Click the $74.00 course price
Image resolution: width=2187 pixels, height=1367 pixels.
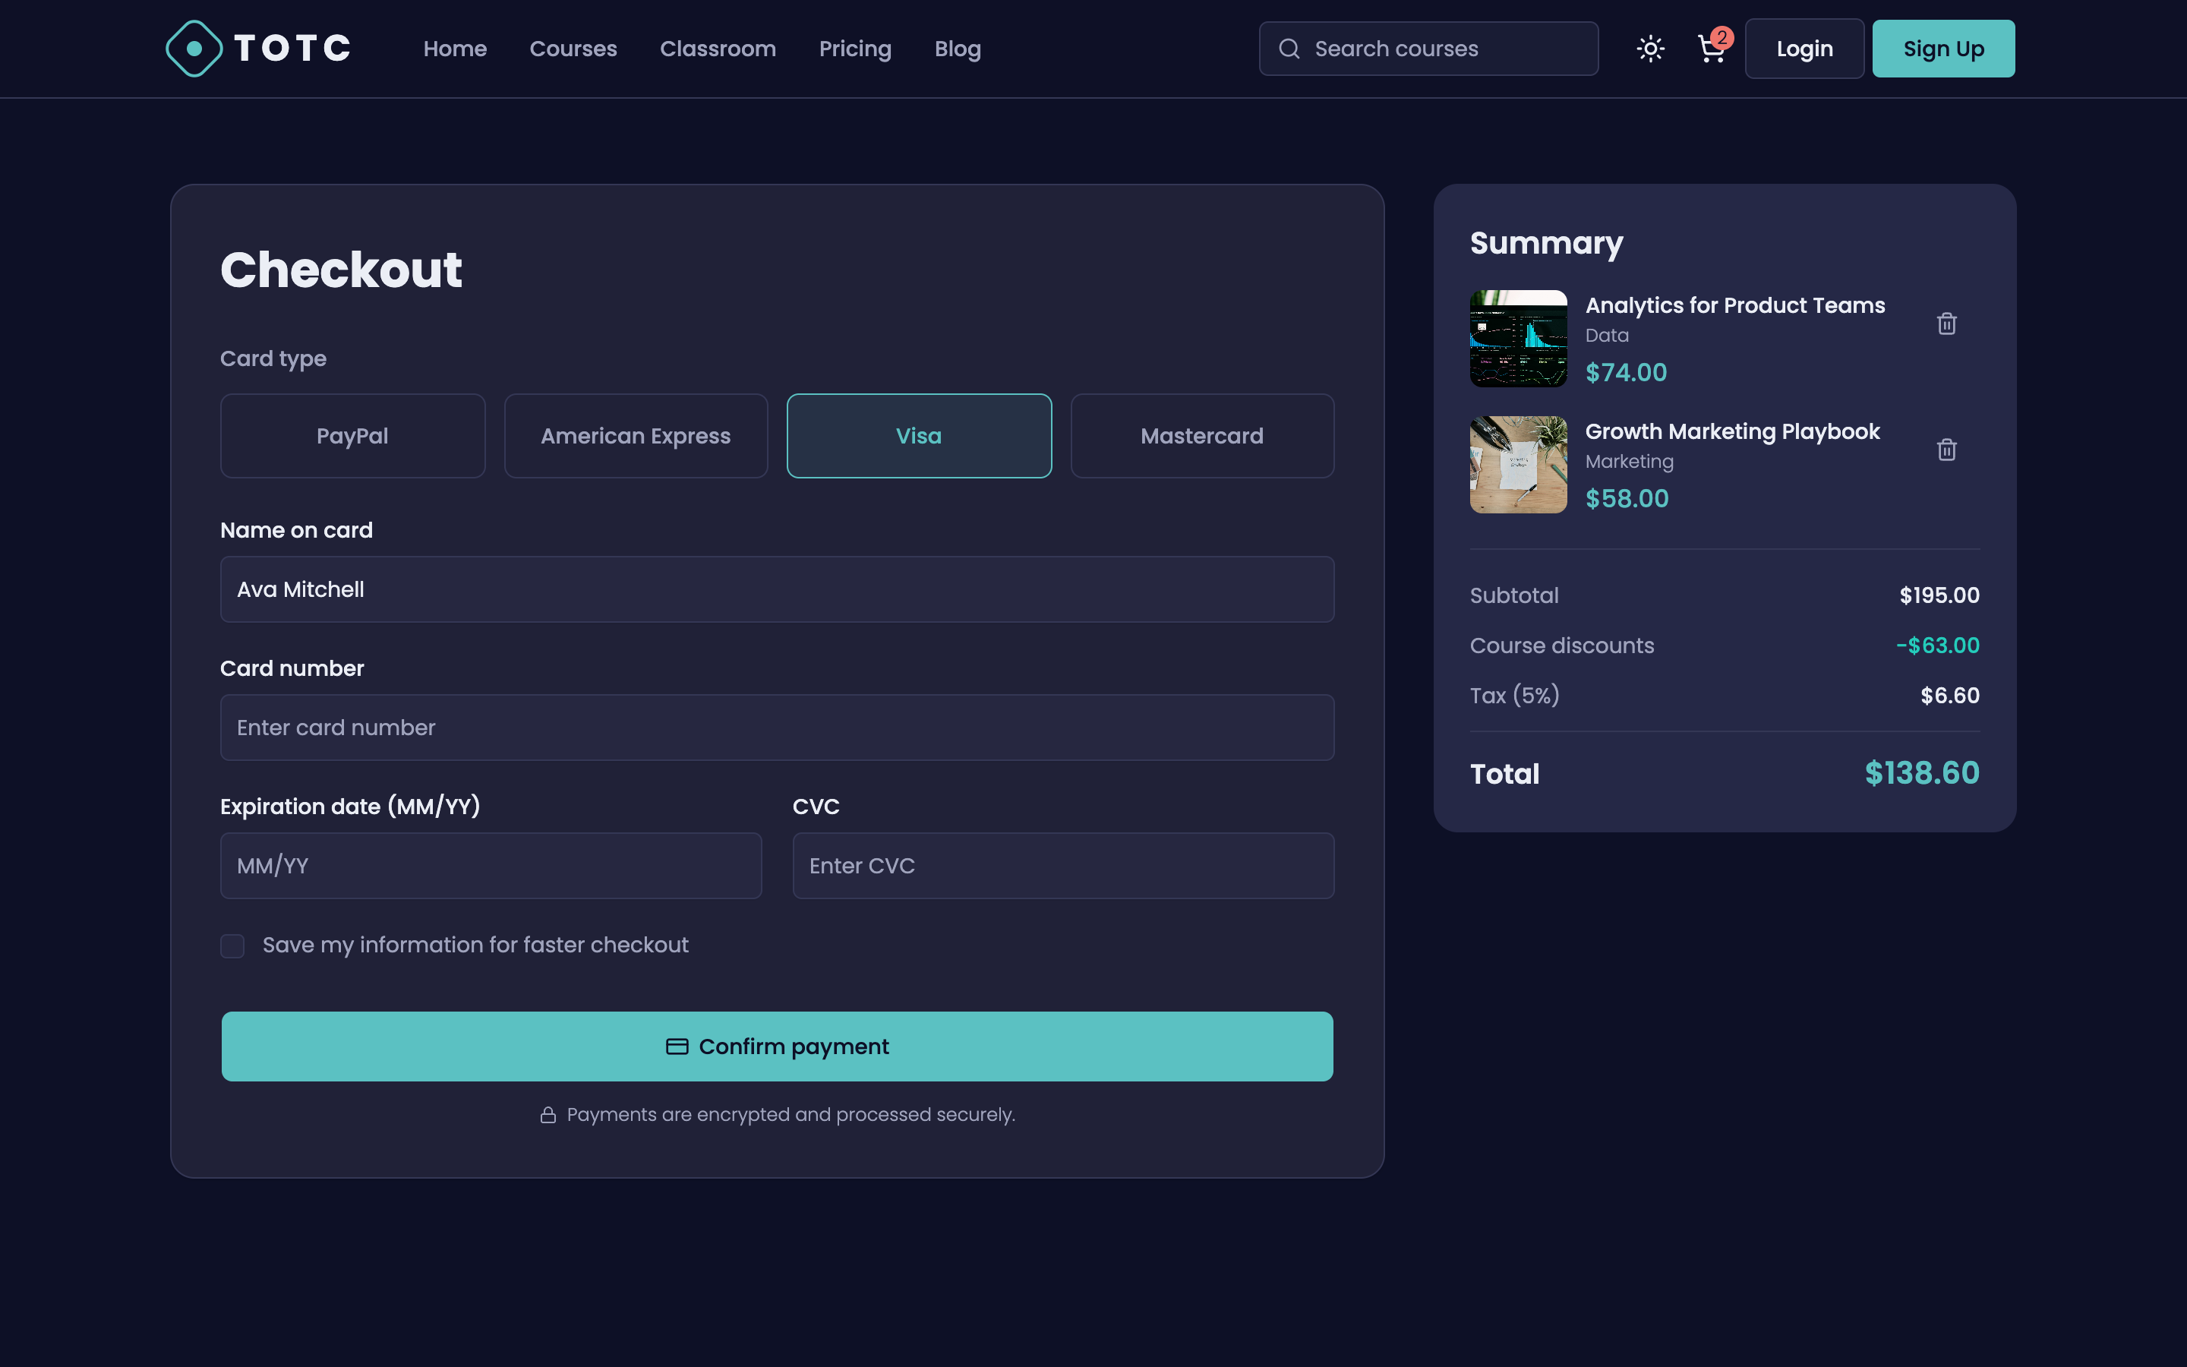[1626, 372]
